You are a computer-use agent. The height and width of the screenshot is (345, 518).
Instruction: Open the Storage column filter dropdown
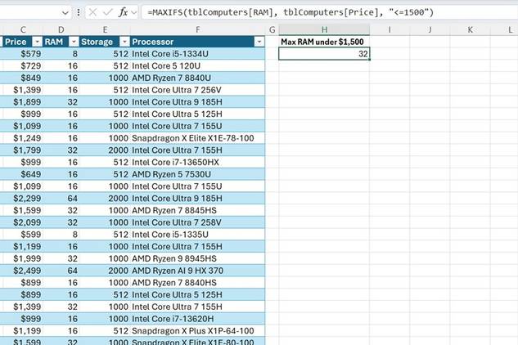[x=124, y=42]
